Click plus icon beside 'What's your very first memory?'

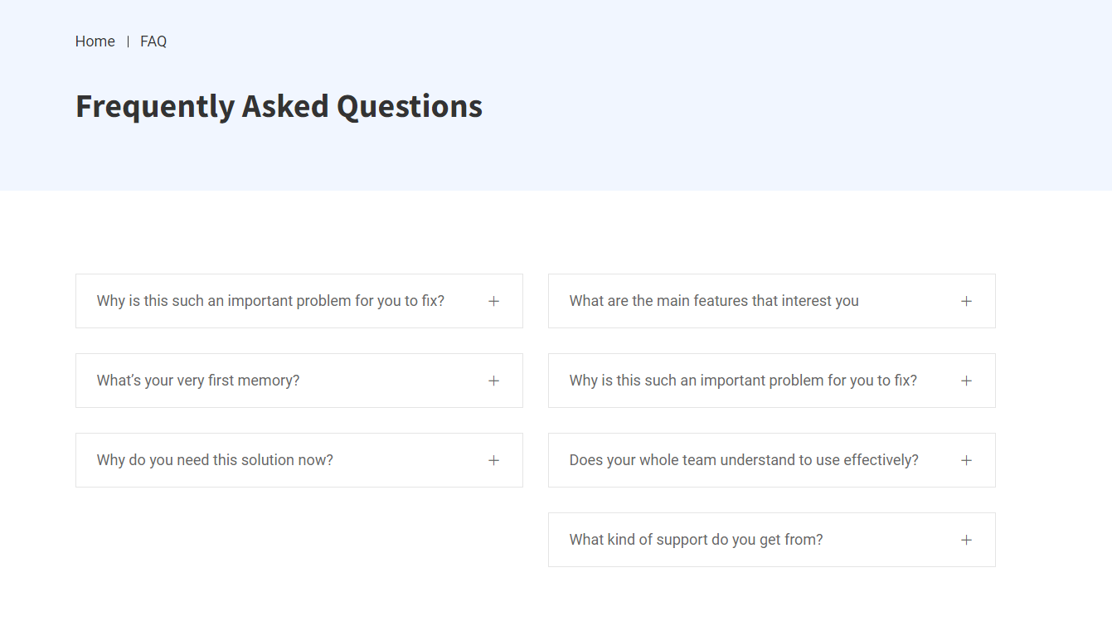point(493,381)
